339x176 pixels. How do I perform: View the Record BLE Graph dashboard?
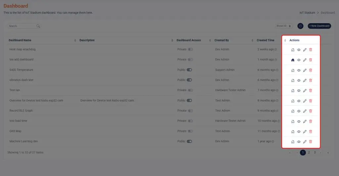click(x=299, y=111)
